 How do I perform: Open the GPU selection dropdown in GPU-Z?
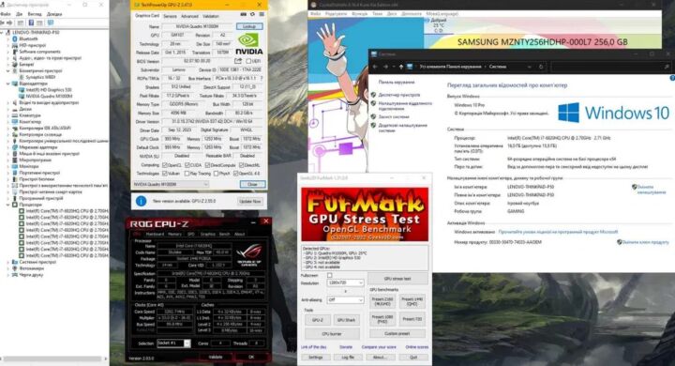(x=171, y=184)
